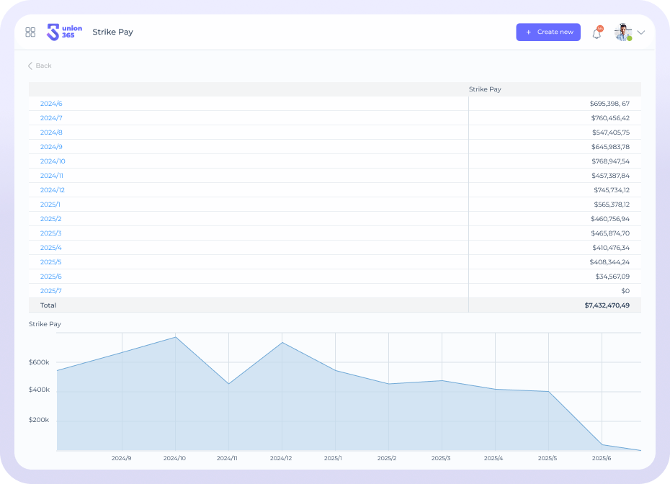670x484 pixels.
Task: Open the 2024/12 period link
Action: pos(53,190)
